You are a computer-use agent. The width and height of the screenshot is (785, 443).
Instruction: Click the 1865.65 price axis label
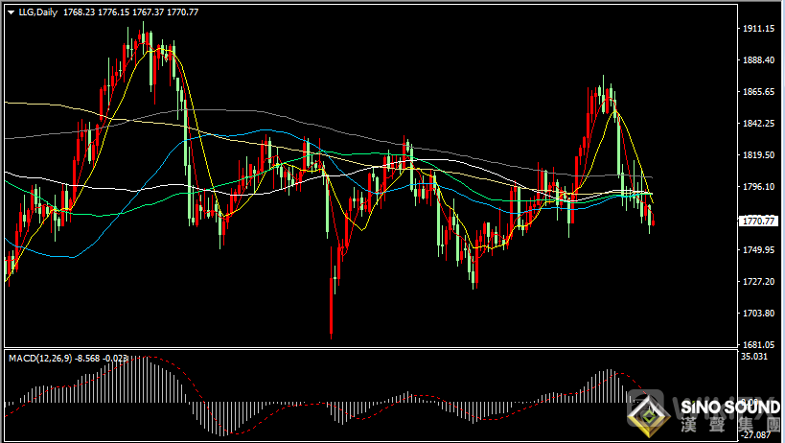pyautogui.click(x=759, y=92)
